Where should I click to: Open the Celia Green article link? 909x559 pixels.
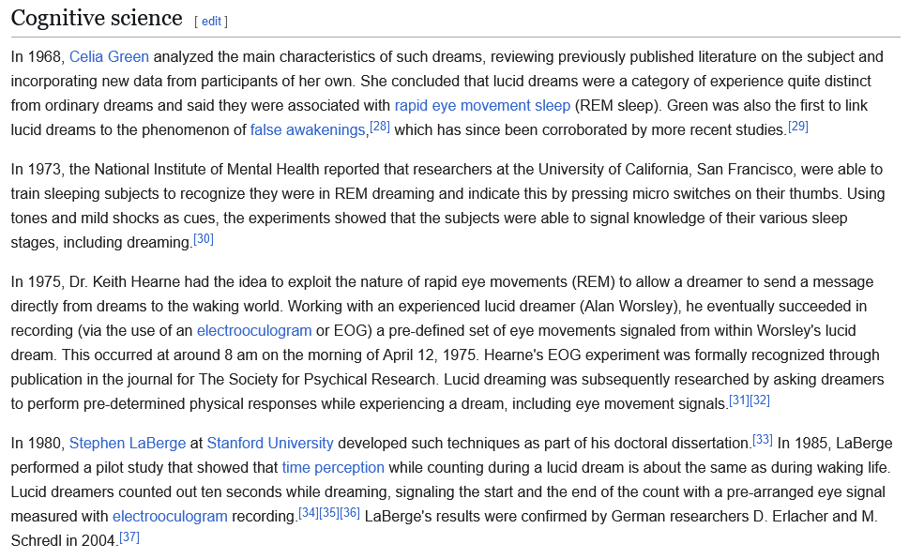tap(109, 57)
